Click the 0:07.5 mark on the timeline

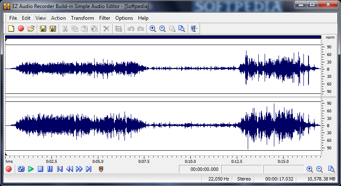[144, 161]
